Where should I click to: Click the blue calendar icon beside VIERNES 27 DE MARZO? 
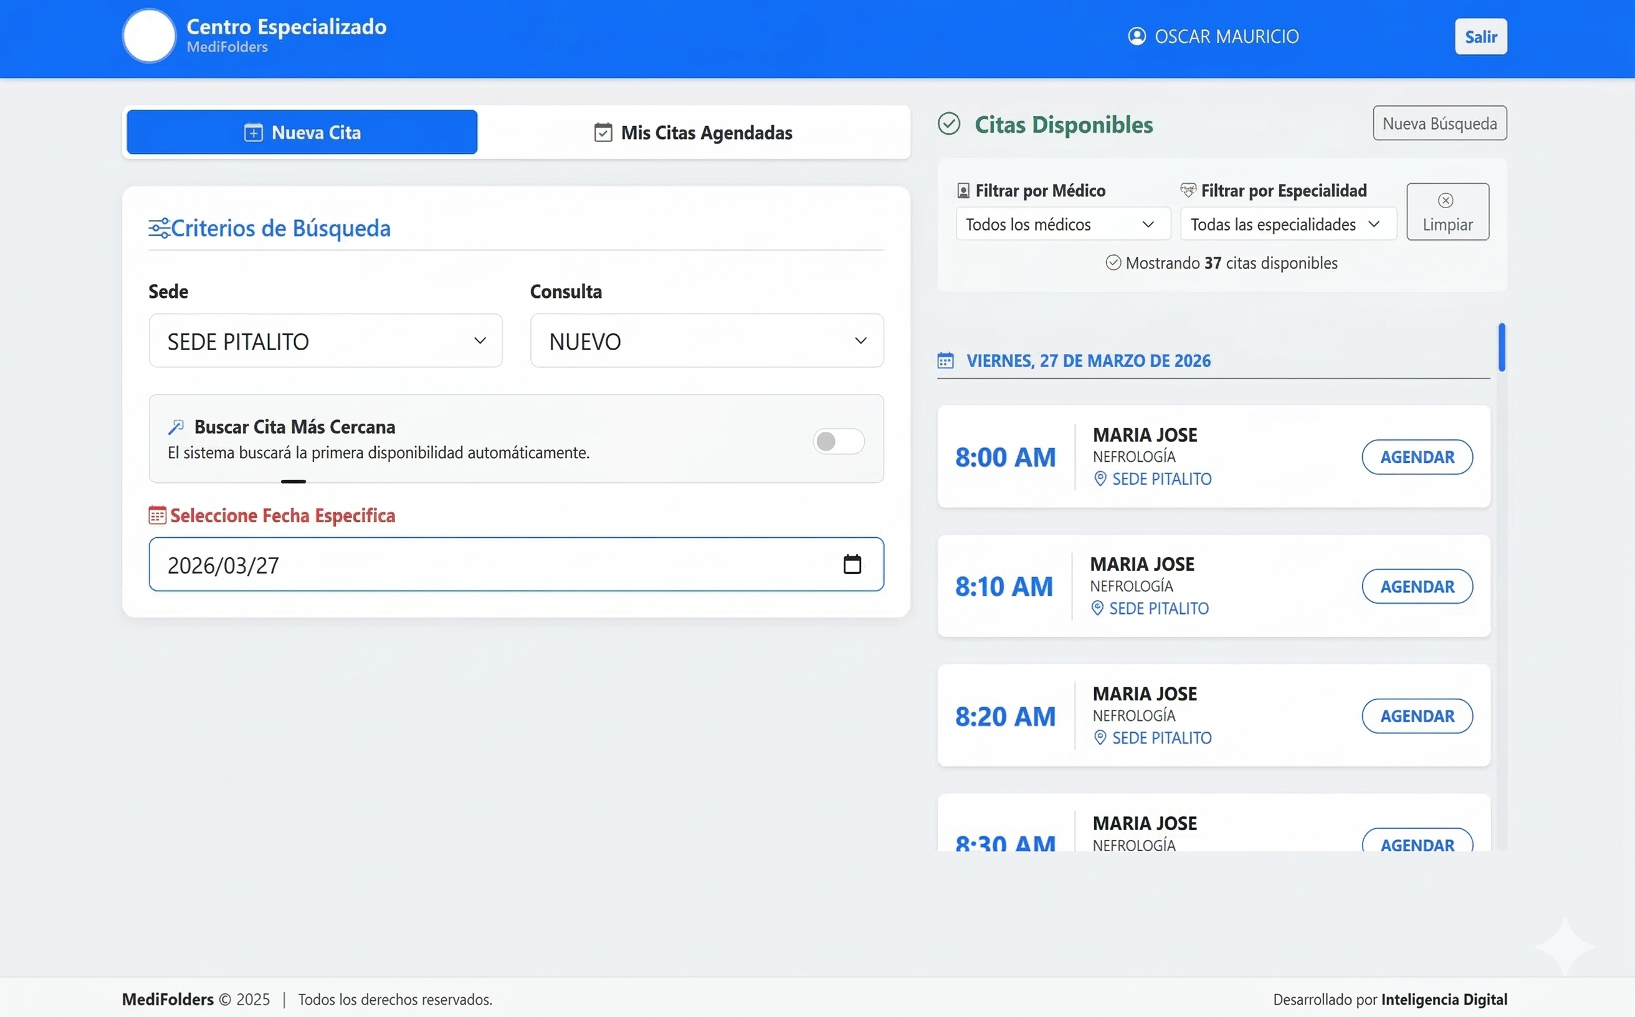pyautogui.click(x=945, y=361)
